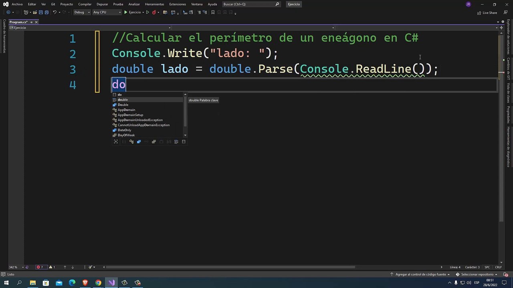Open Propiedades side panel tab
This screenshot has height=288, width=513.
[x=508, y=115]
